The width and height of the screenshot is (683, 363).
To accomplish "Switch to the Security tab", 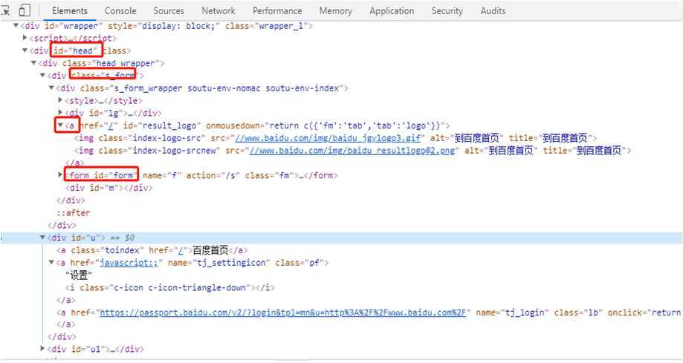I will coord(447,11).
